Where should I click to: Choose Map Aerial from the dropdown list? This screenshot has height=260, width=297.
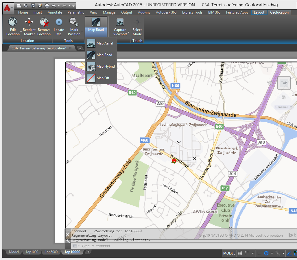pyautogui.click(x=101, y=43)
